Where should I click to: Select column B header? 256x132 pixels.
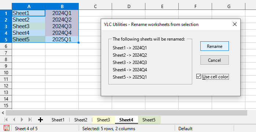coord(62,6)
